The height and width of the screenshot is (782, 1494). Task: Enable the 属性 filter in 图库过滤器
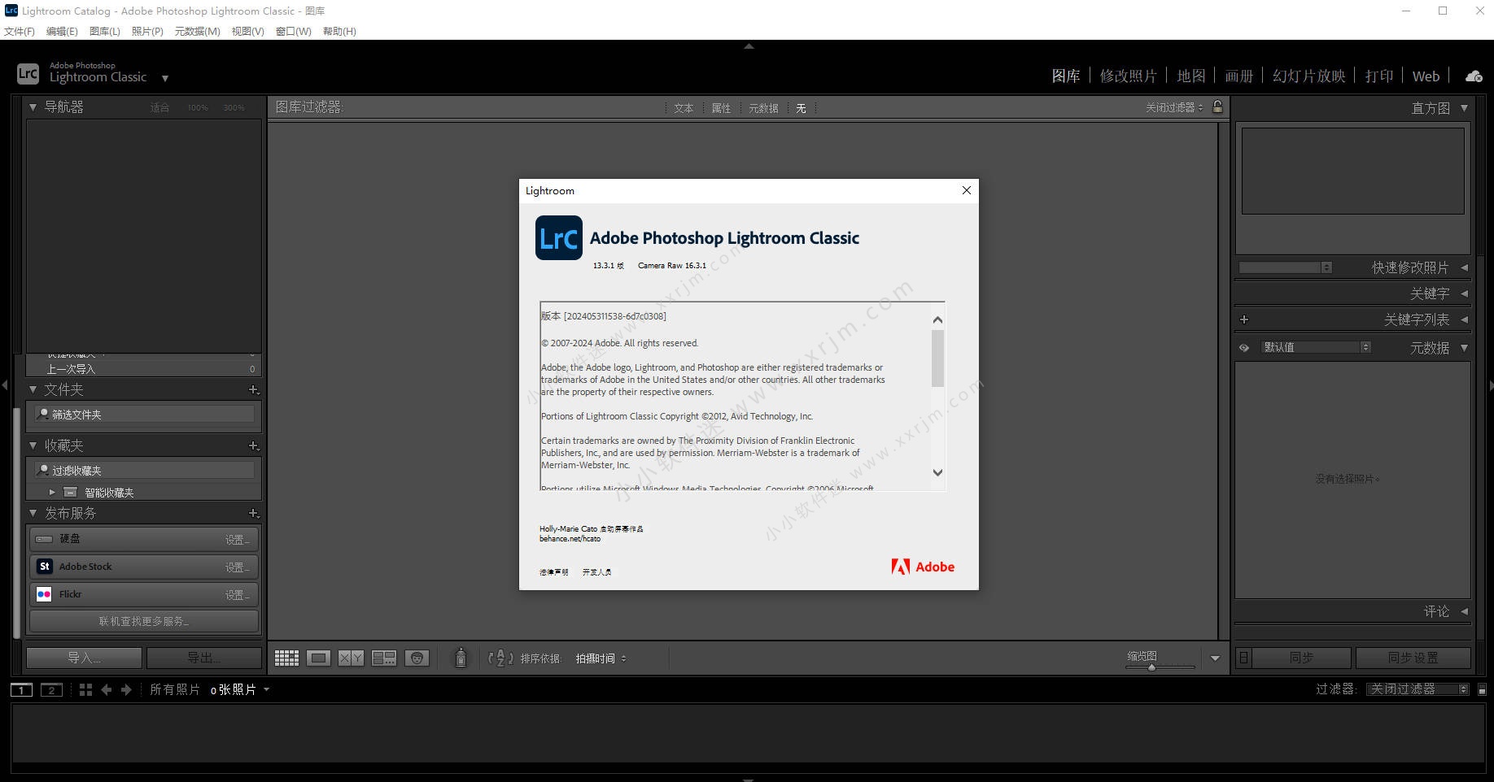coord(720,107)
